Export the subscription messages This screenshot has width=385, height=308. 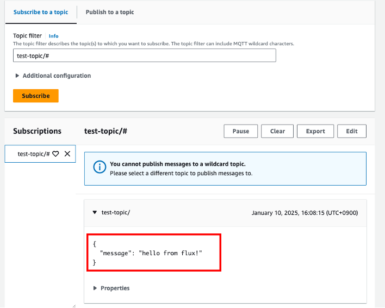[315, 131]
